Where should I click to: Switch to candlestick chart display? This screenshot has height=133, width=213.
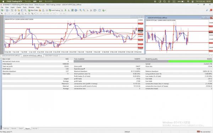click(x=65, y=10)
